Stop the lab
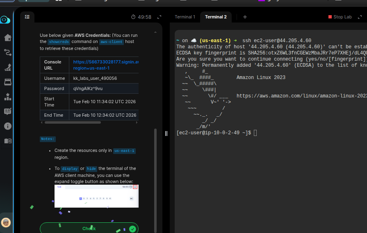The image size is (367, 233). tap(340, 17)
